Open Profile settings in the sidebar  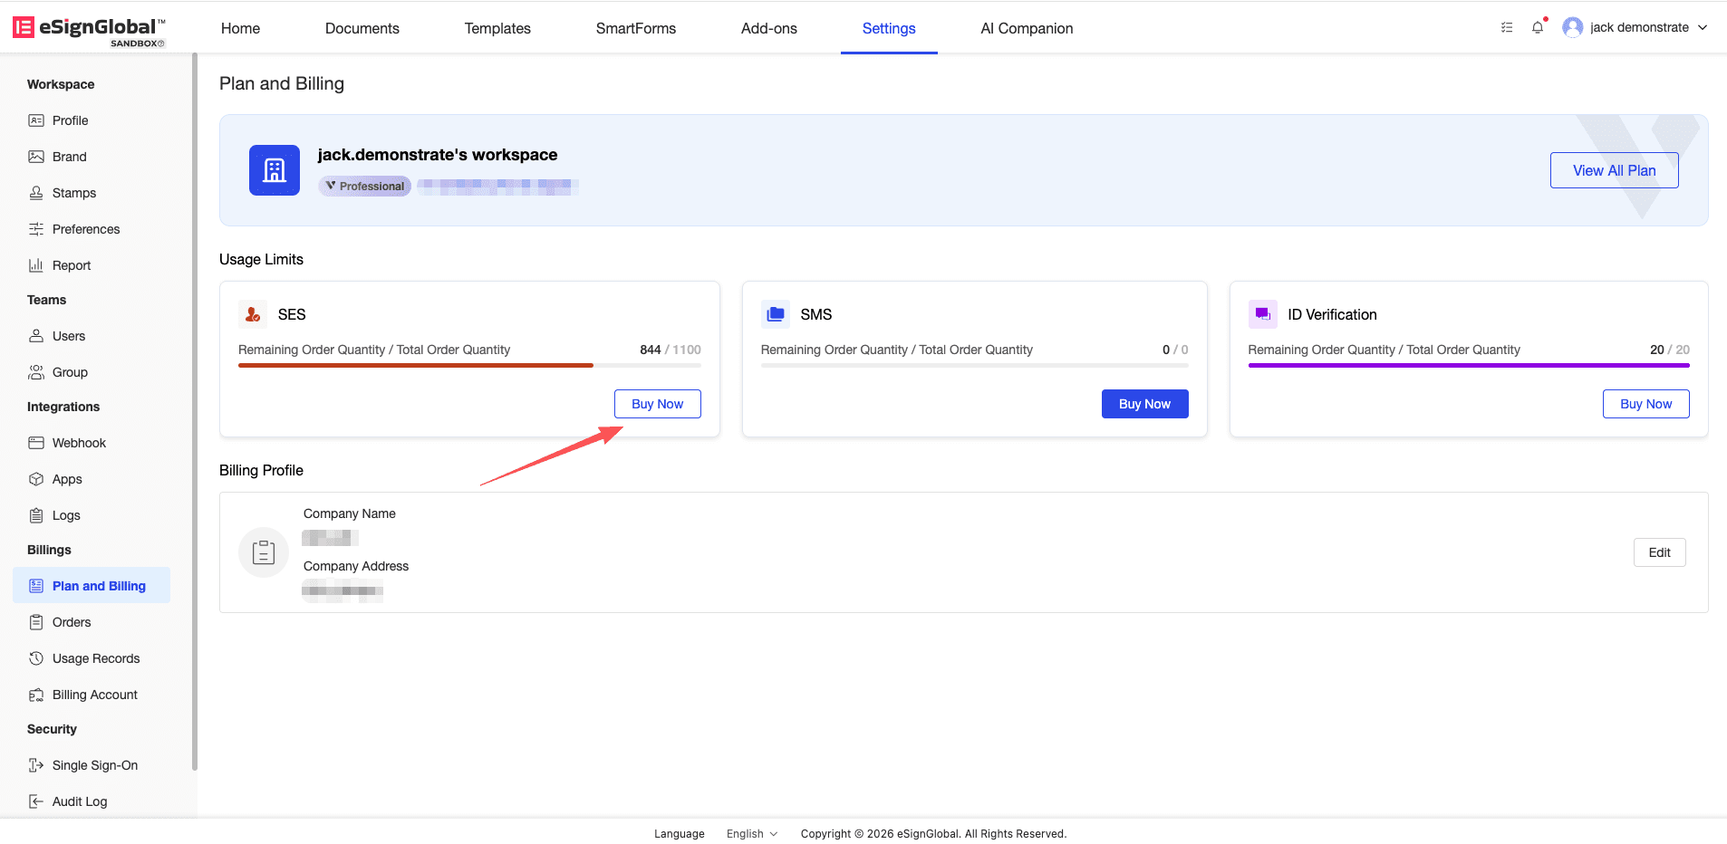(x=92, y=120)
